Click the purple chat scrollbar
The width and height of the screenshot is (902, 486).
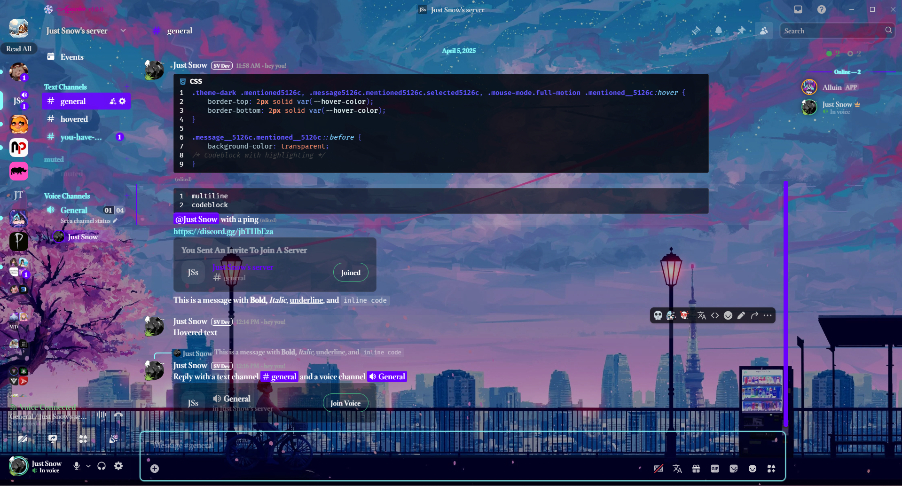click(x=786, y=304)
